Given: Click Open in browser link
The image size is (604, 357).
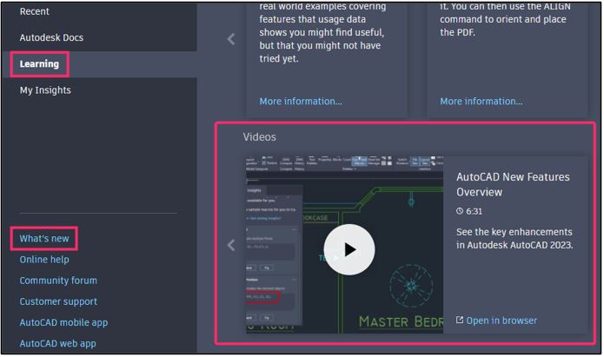Looking at the screenshot, I should [501, 321].
